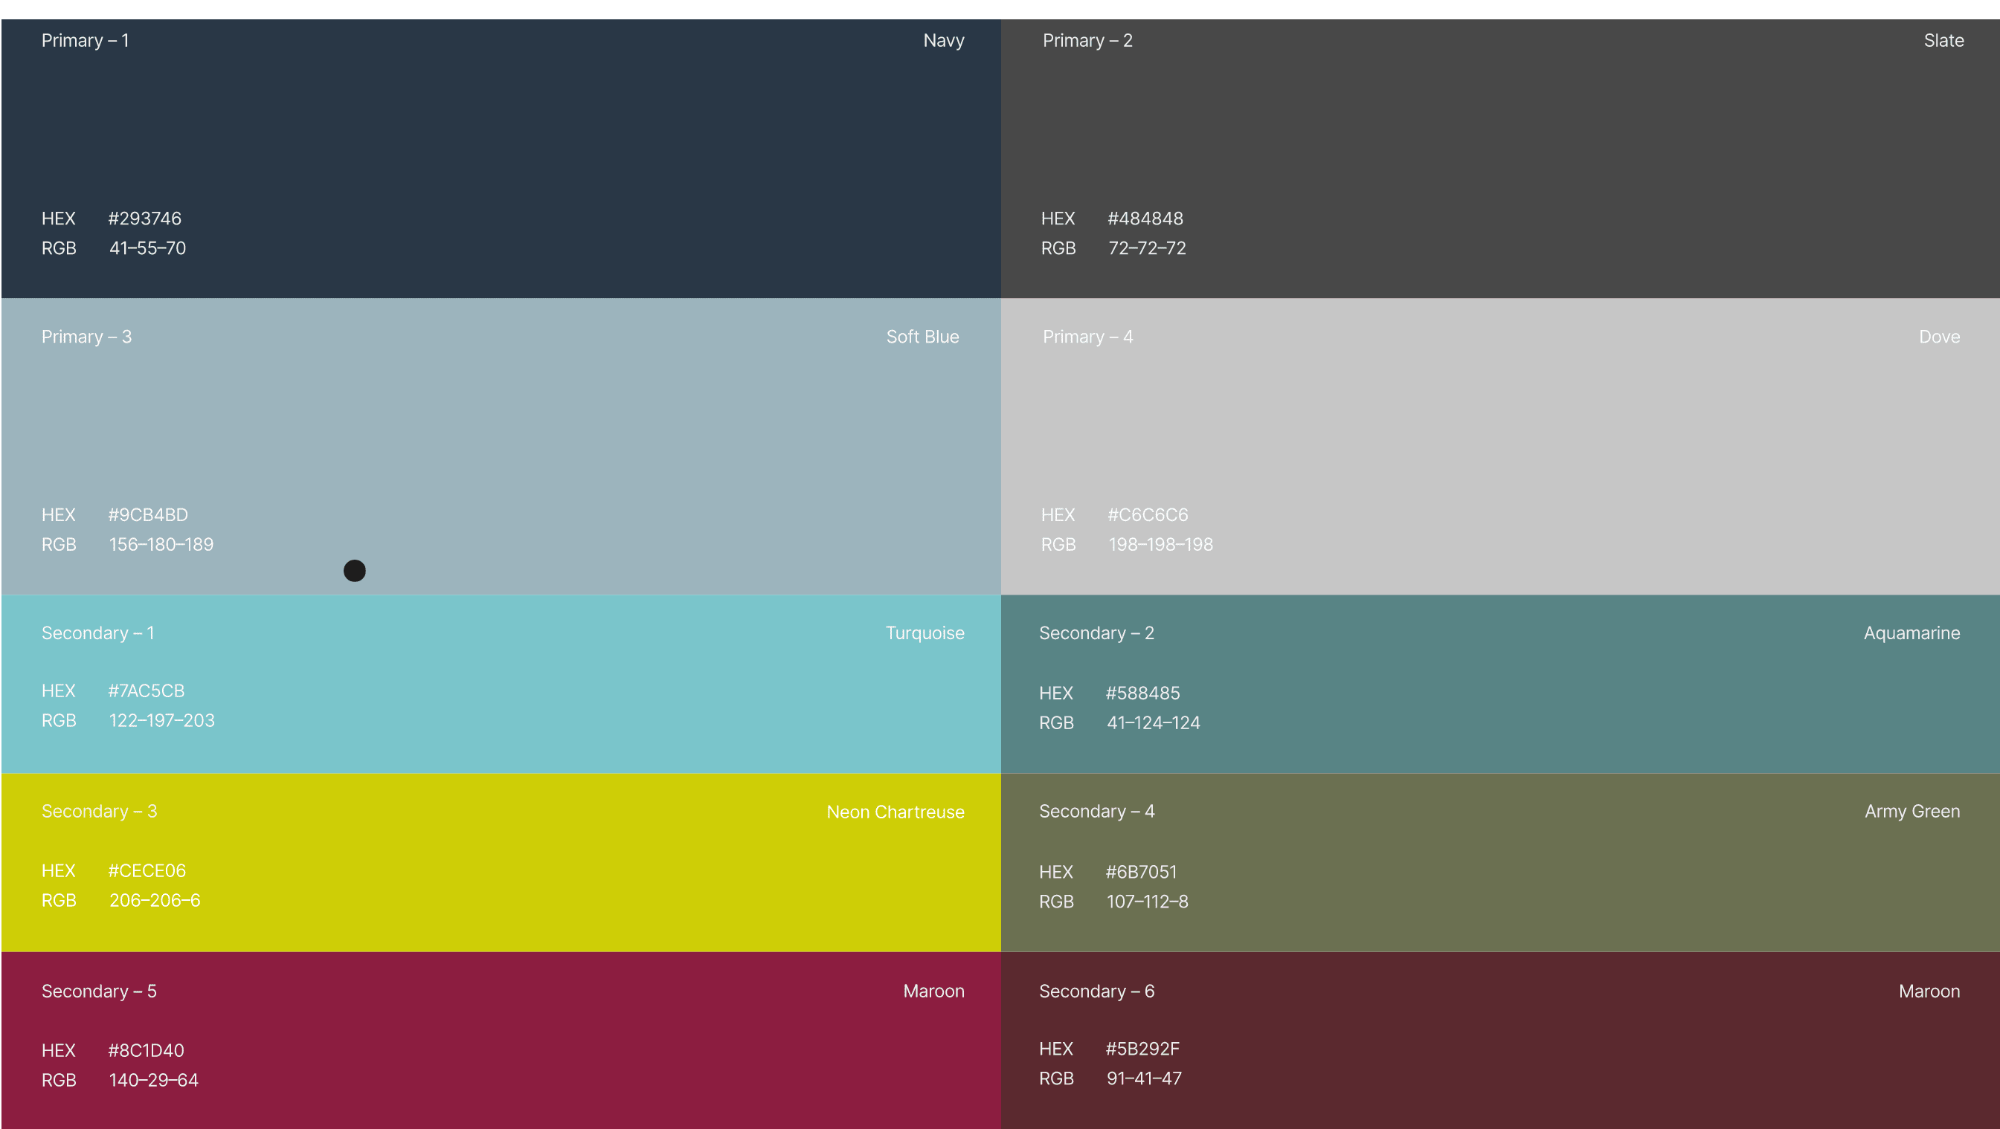Click the Secondary – 1 label

(x=98, y=633)
